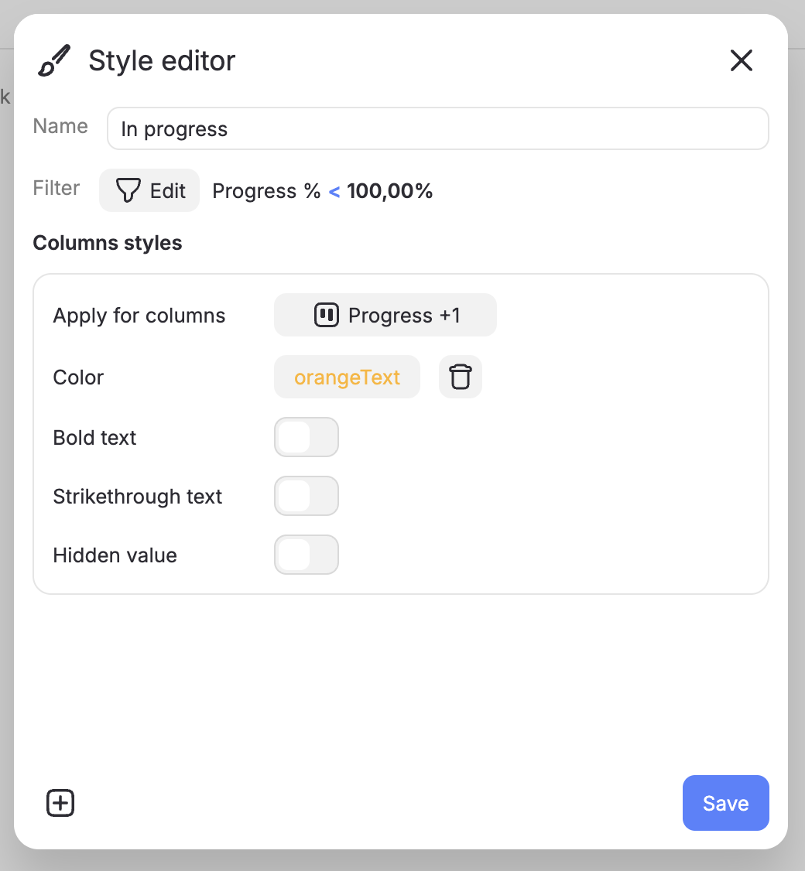This screenshot has height=871, width=805.
Task: Enable the Bold text toggle
Action: coord(307,438)
